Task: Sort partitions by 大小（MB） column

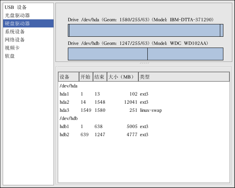Action: pos(123,77)
